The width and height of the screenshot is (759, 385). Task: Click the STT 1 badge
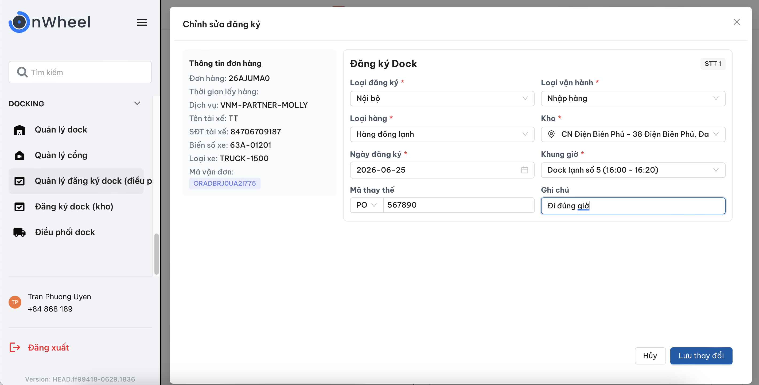pyautogui.click(x=713, y=64)
